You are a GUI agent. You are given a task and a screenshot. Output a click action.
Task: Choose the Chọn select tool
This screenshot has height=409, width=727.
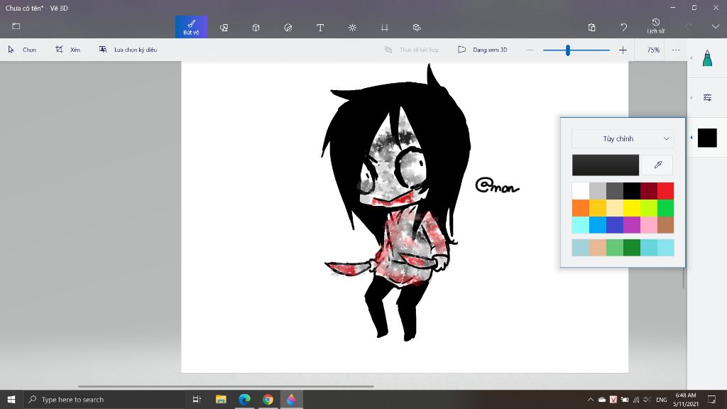tap(22, 50)
